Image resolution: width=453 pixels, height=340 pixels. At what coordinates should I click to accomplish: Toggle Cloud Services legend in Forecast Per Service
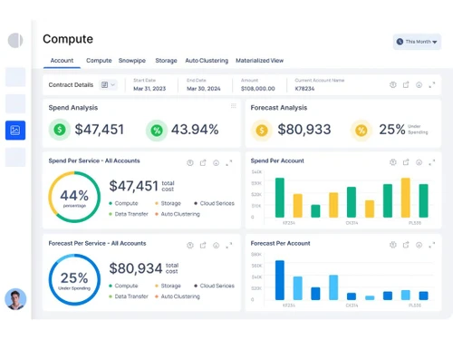click(214, 286)
